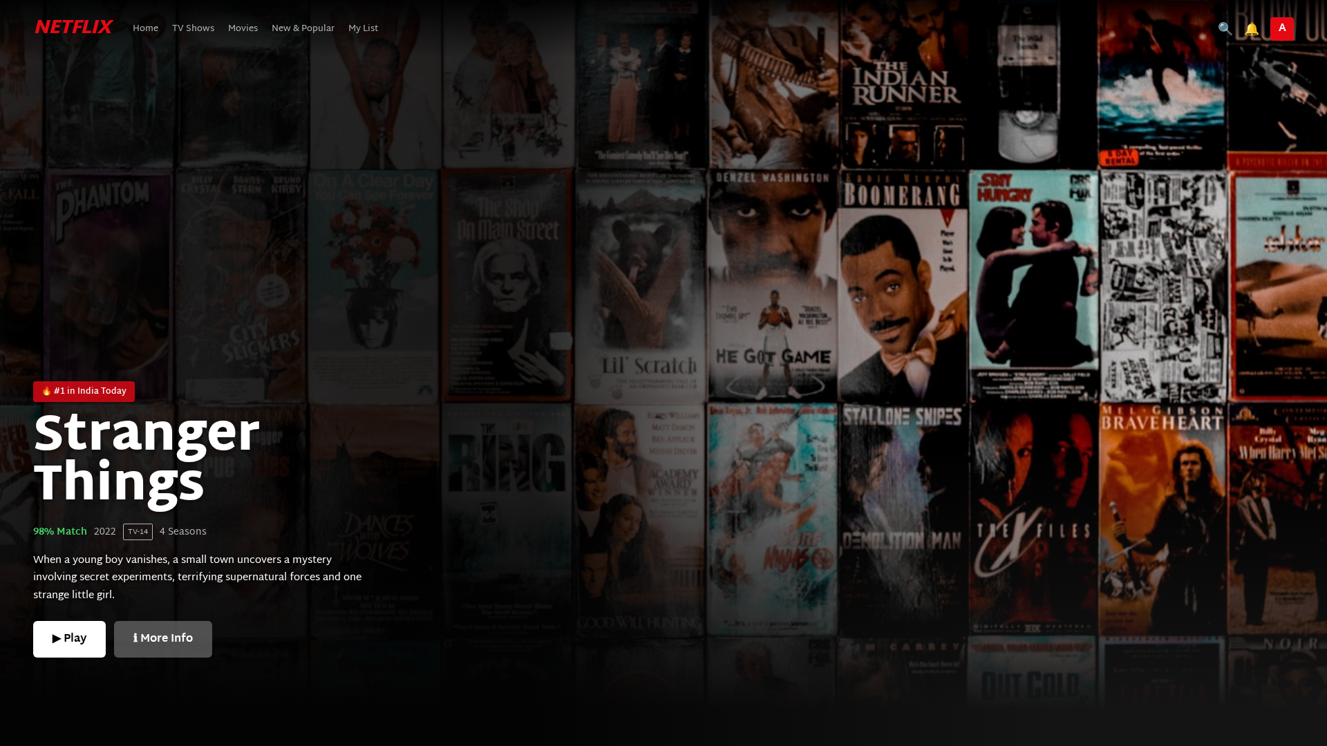Open the search magnifier icon
Viewport: 1327px width, 746px height.
[x=1225, y=29]
